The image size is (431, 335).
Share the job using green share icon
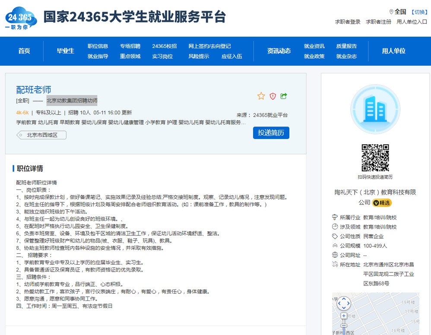pos(284,96)
